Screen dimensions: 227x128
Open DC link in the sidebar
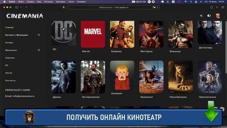[7, 65]
